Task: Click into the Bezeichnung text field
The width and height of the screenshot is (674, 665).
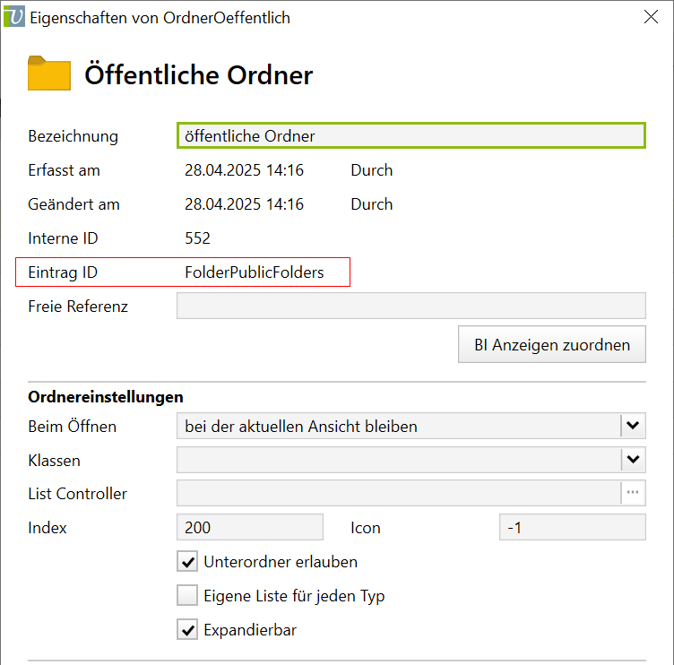Action: coord(410,135)
